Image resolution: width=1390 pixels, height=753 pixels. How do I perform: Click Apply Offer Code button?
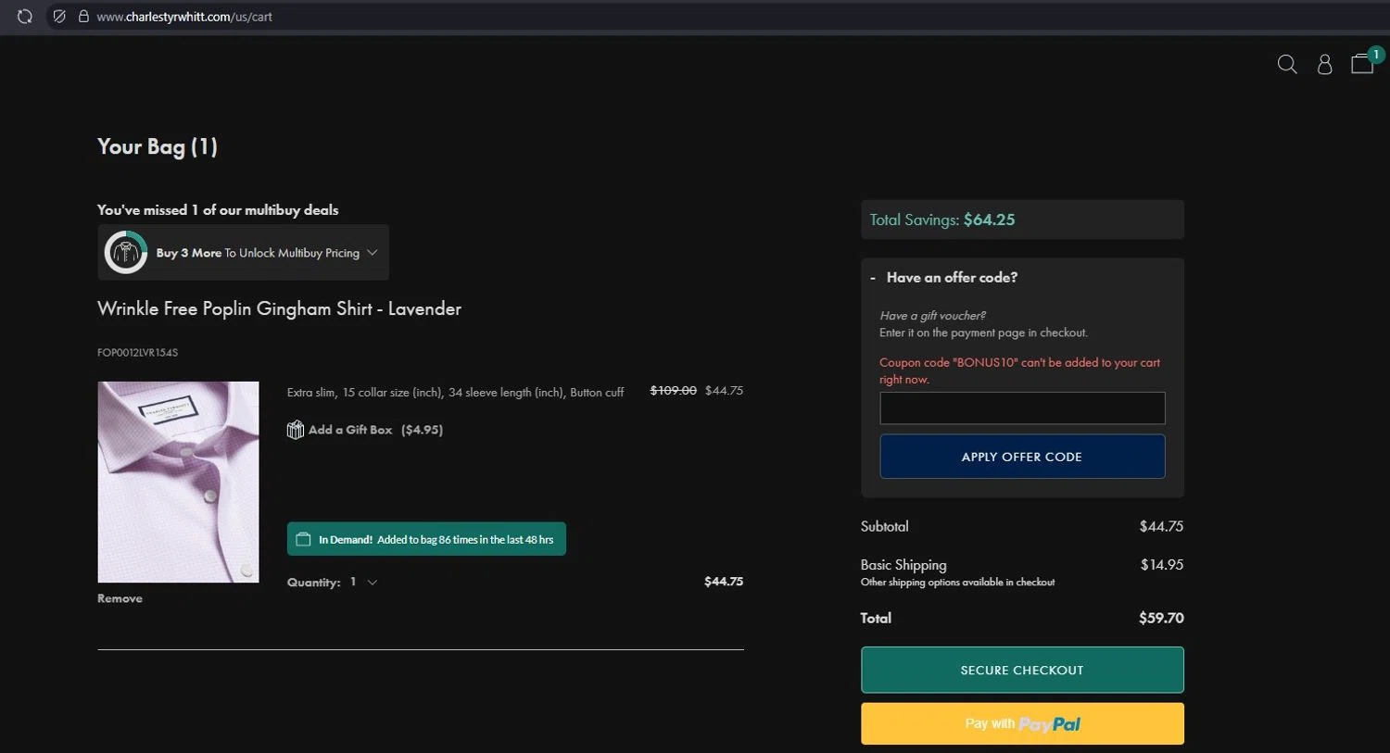(x=1022, y=457)
